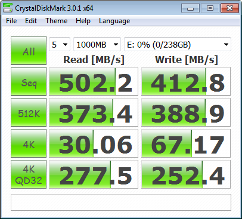Select the Seq read result 502.2
The width and height of the screenshot is (242, 219).
coord(94,82)
